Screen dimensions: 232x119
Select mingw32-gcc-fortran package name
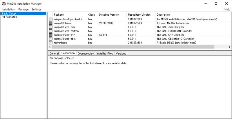tap(66, 31)
